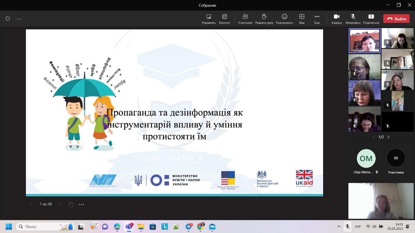Open the volume speaker tray icon
This screenshot has width=415, height=233.
374,227
